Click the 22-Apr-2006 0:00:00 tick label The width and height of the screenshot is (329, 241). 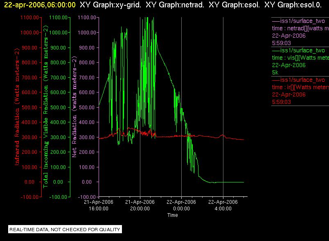pyautogui.click(x=181, y=205)
